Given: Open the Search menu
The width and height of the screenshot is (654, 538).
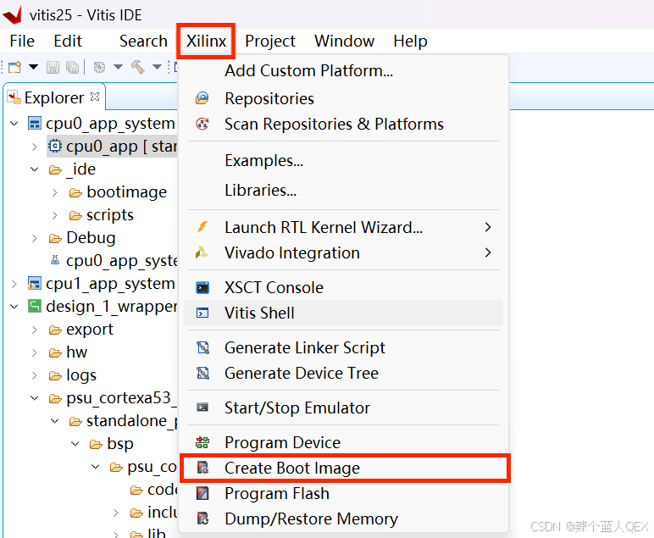Looking at the screenshot, I should tap(143, 41).
